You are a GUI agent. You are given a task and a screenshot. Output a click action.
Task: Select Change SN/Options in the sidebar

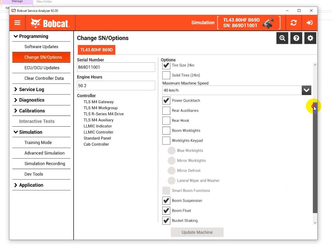(x=41, y=57)
